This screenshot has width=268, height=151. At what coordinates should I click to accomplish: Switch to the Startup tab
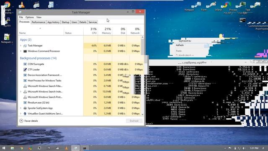pyautogui.click(x=65, y=22)
